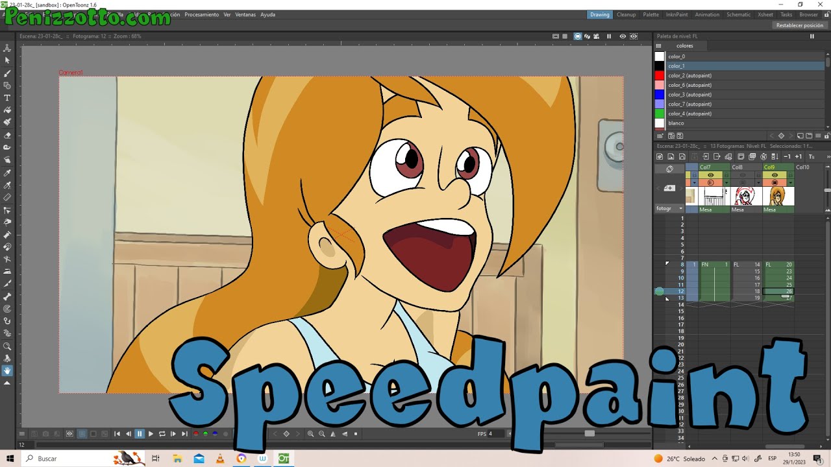Select the Fill bucket tool
Image resolution: width=831 pixels, height=467 pixels.
point(7,110)
